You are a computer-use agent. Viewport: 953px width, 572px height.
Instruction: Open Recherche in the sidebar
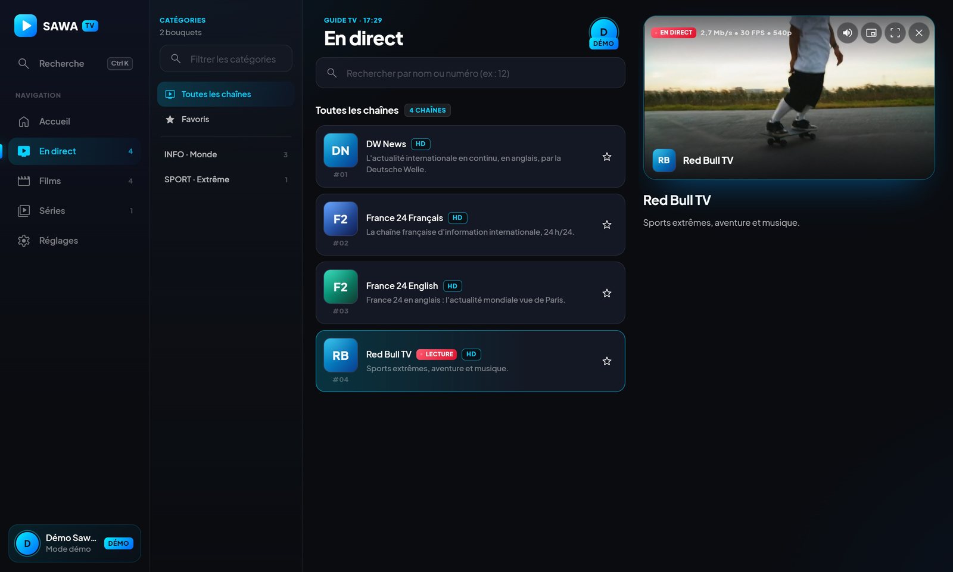[74, 63]
